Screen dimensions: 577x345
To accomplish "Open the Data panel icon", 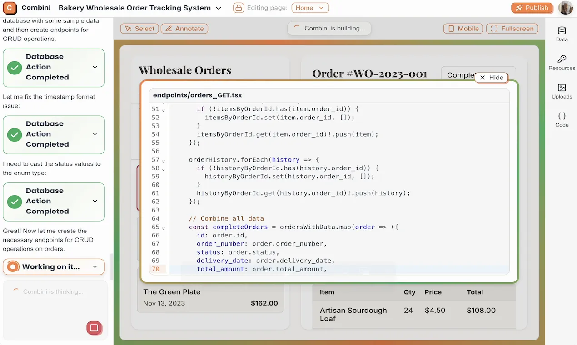I will point(562,31).
